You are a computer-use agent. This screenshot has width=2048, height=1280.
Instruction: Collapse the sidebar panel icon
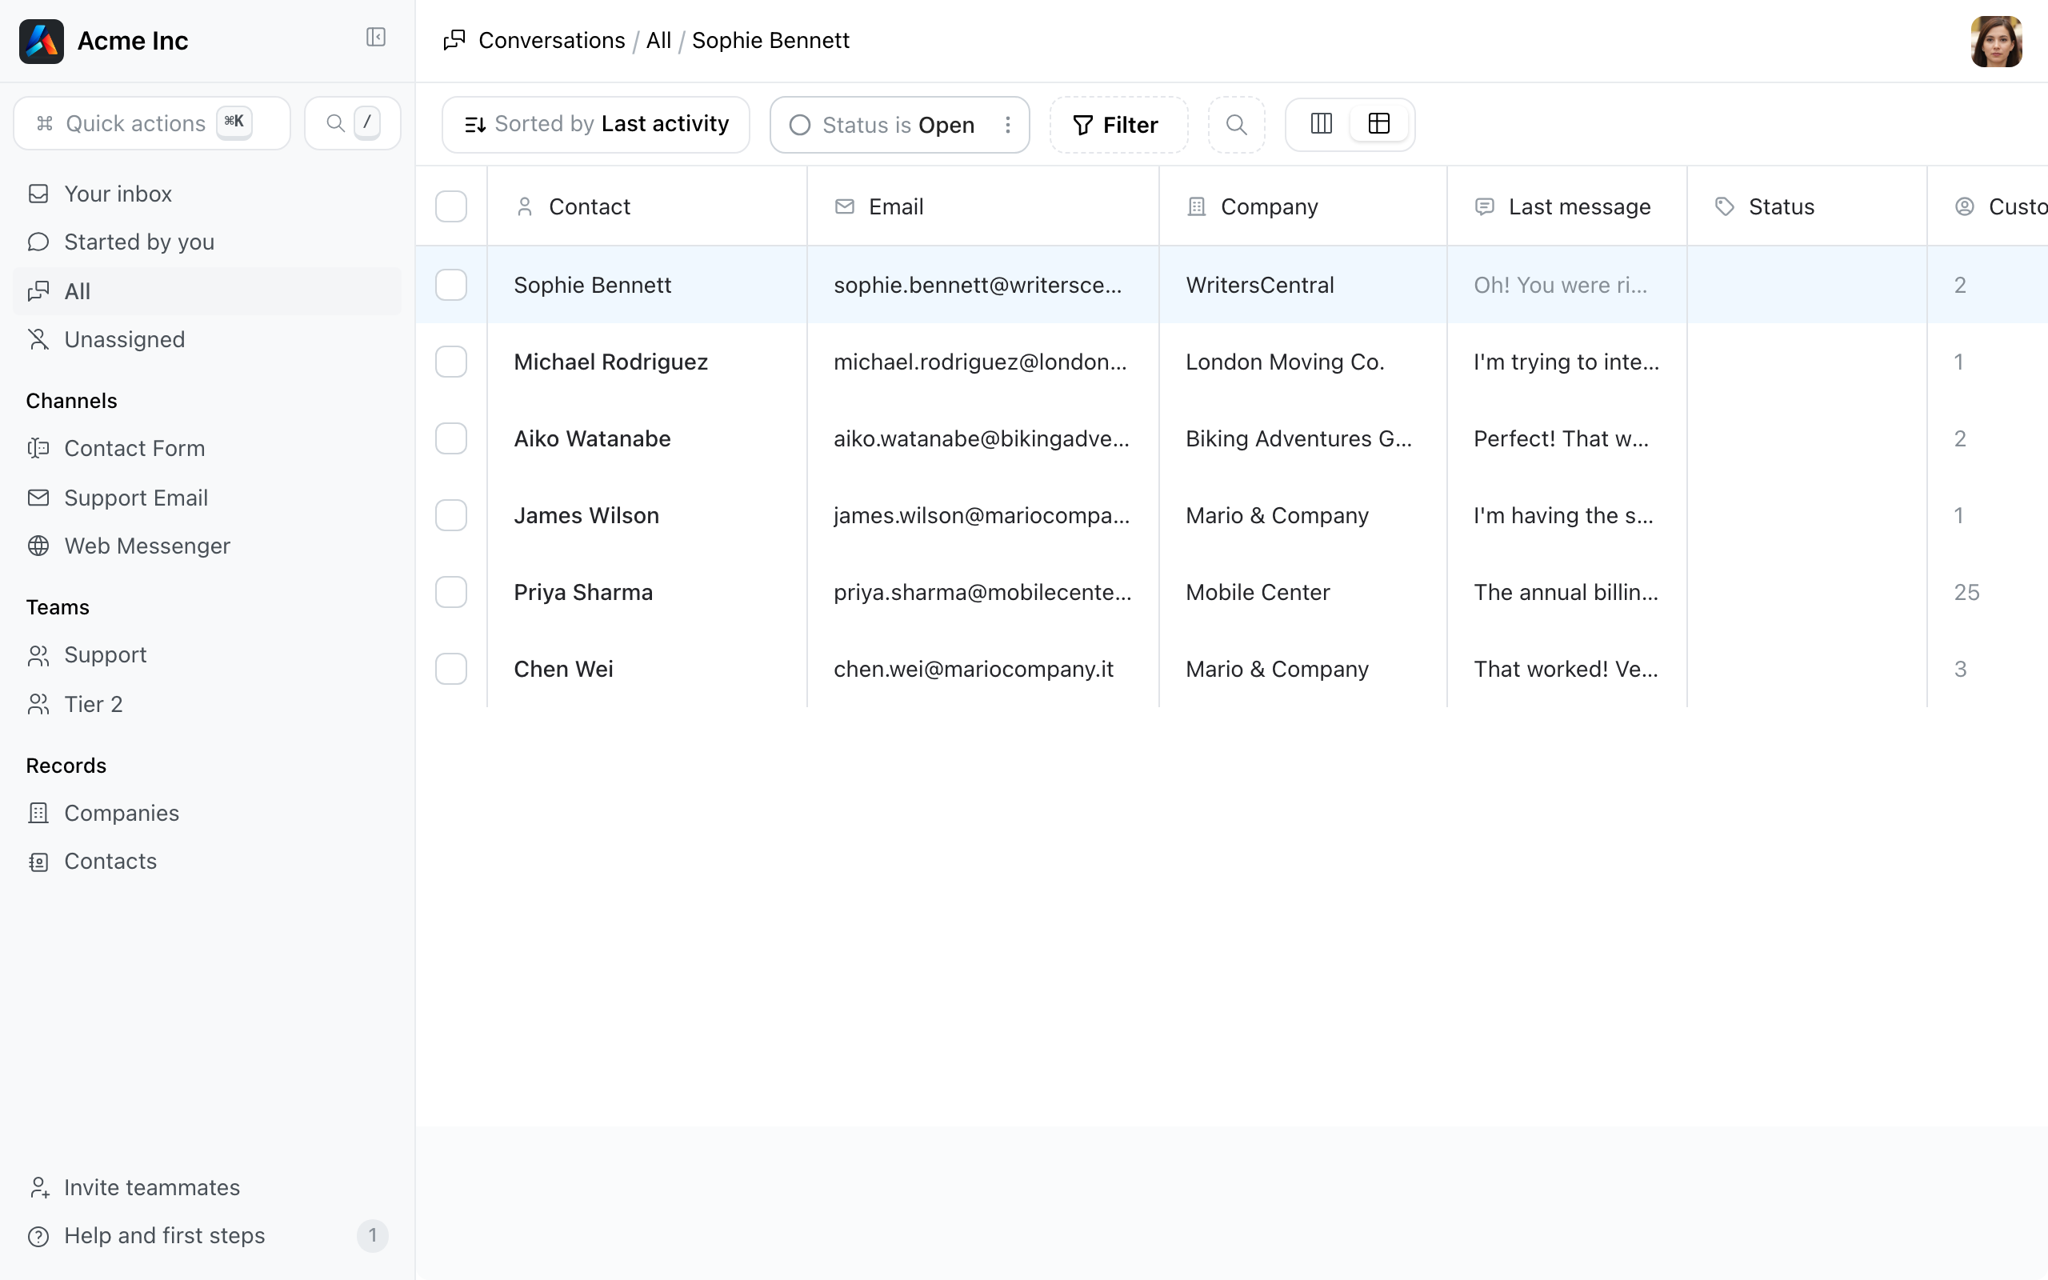tap(376, 38)
